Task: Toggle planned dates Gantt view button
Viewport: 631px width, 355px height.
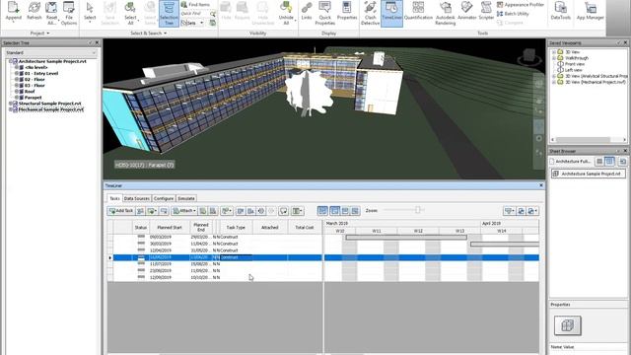Action: 335,211
